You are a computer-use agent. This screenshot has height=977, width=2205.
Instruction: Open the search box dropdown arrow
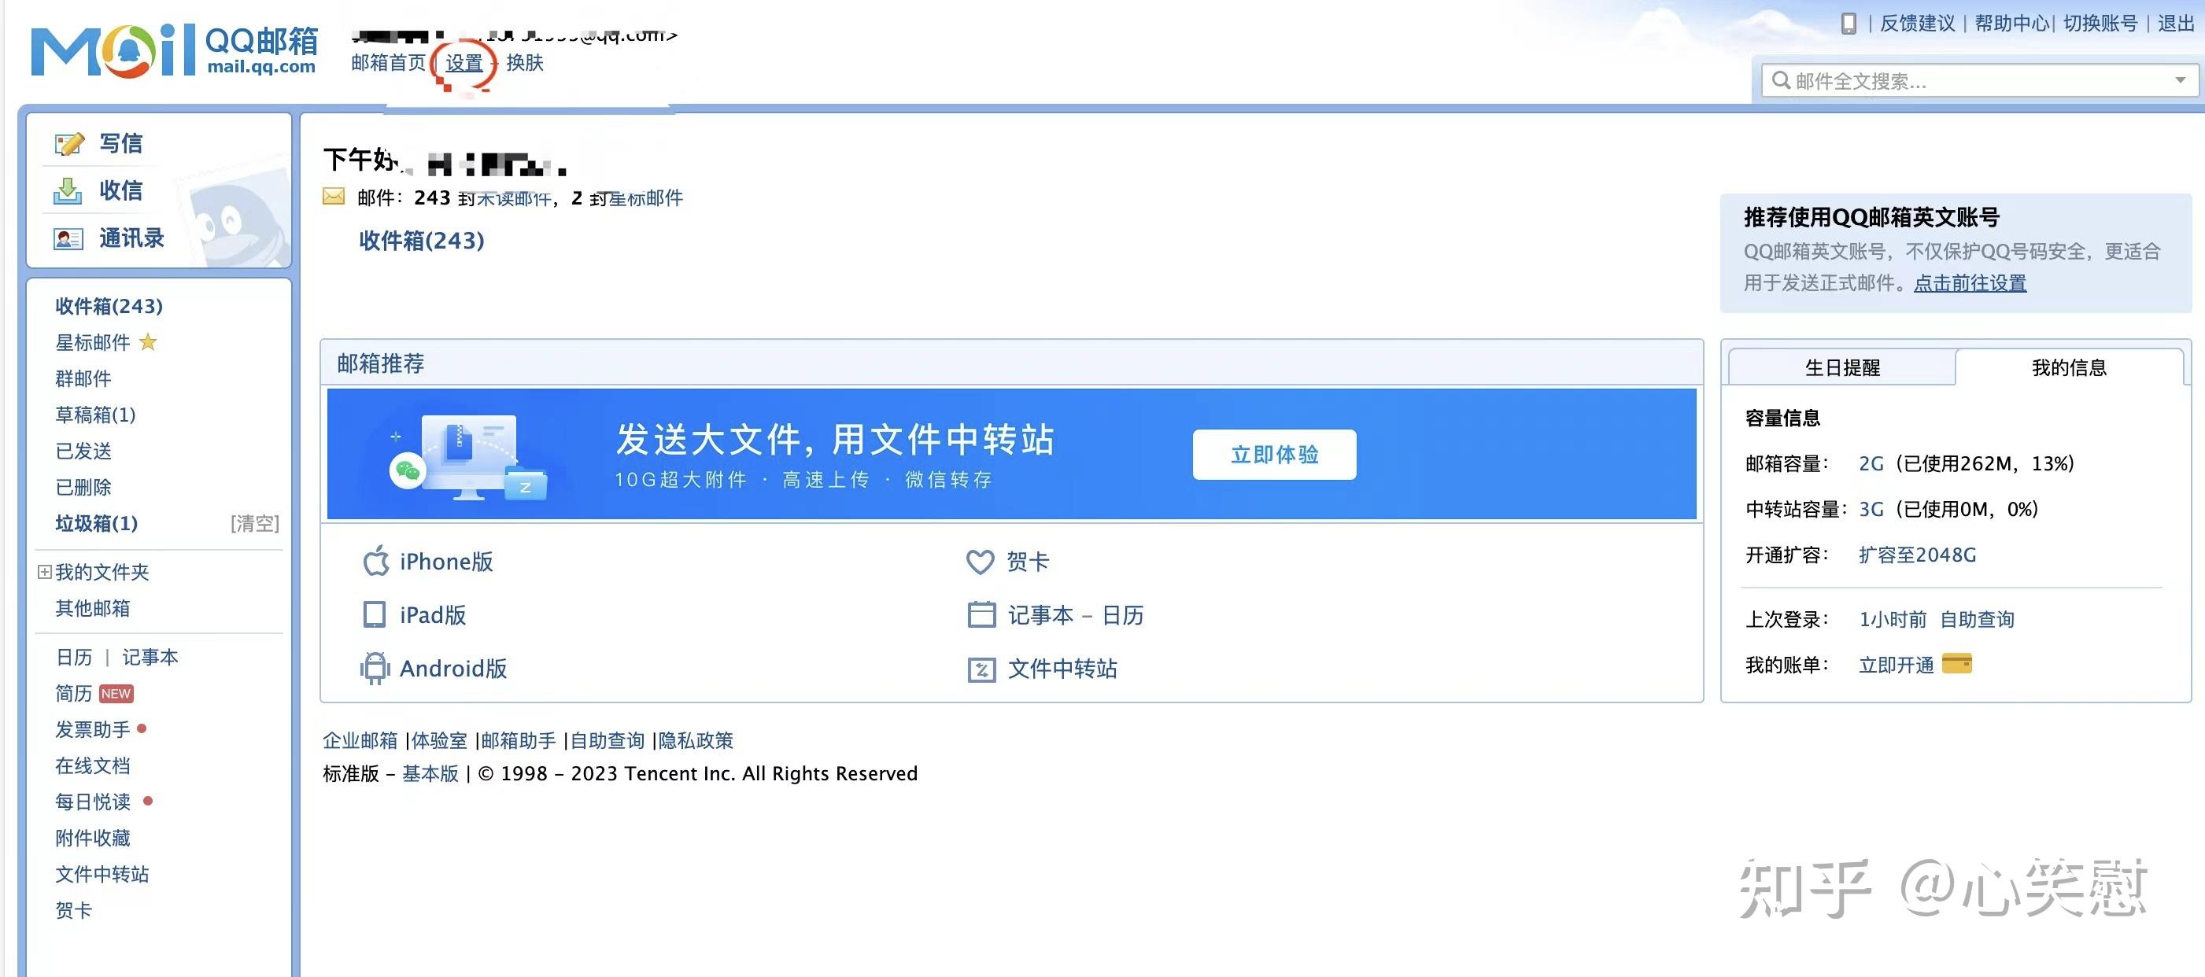(x=2180, y=80)
